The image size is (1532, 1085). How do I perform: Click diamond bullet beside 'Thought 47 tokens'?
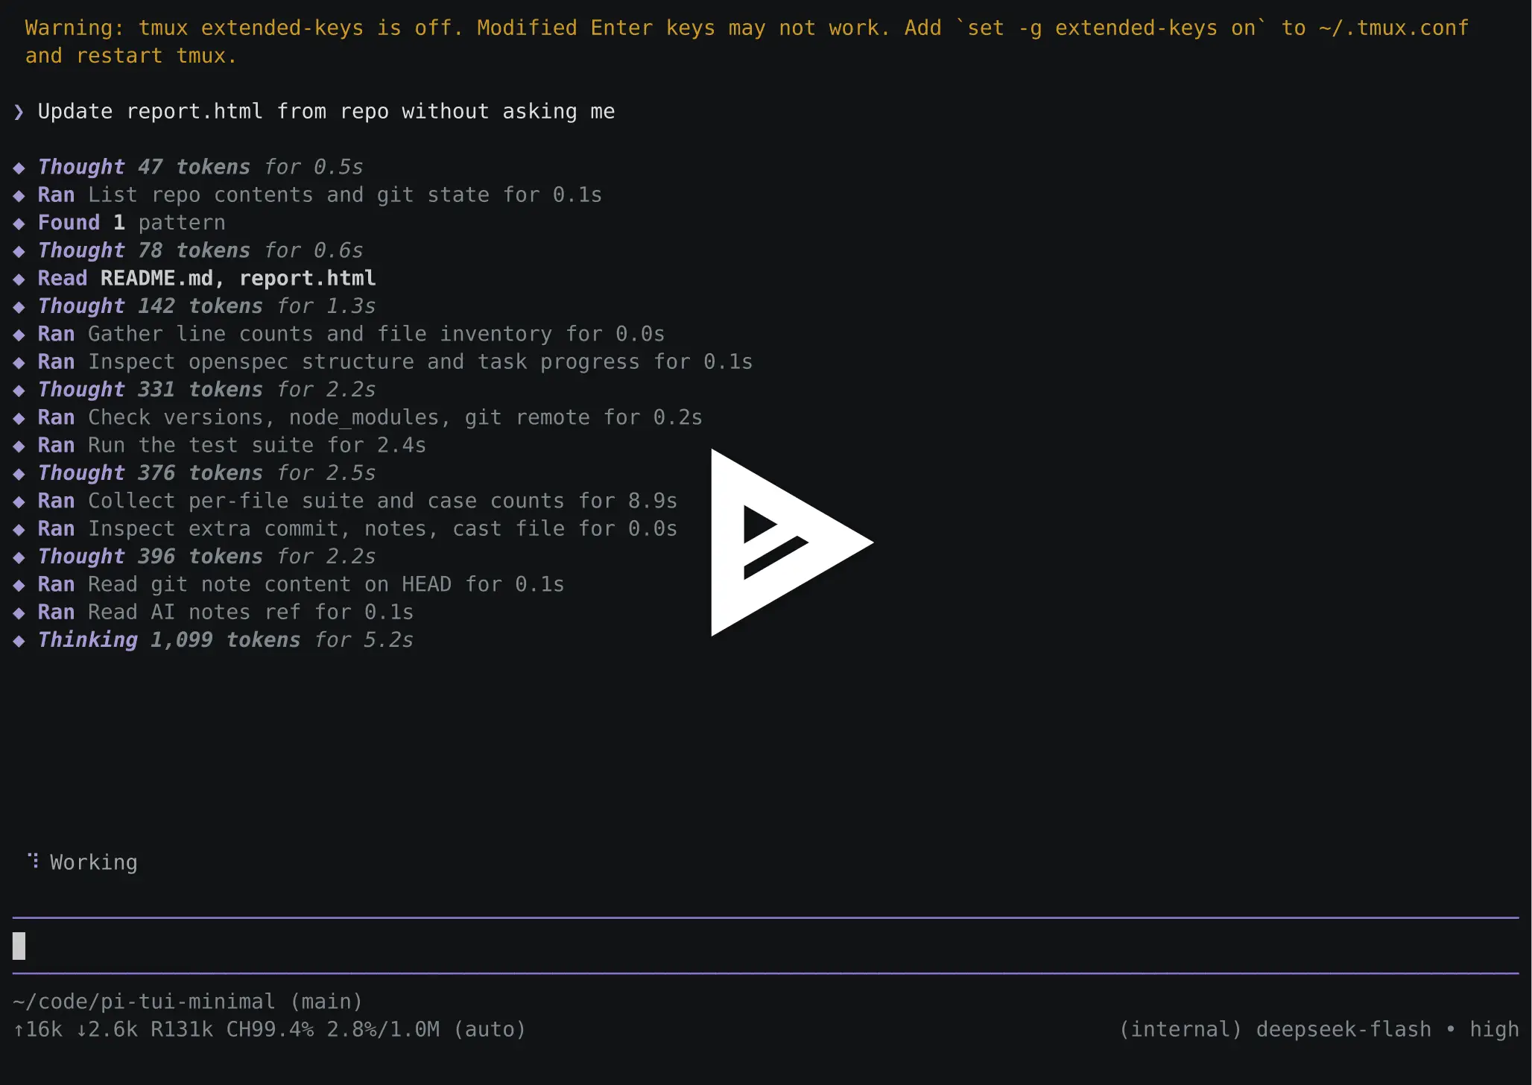(19, 168)
